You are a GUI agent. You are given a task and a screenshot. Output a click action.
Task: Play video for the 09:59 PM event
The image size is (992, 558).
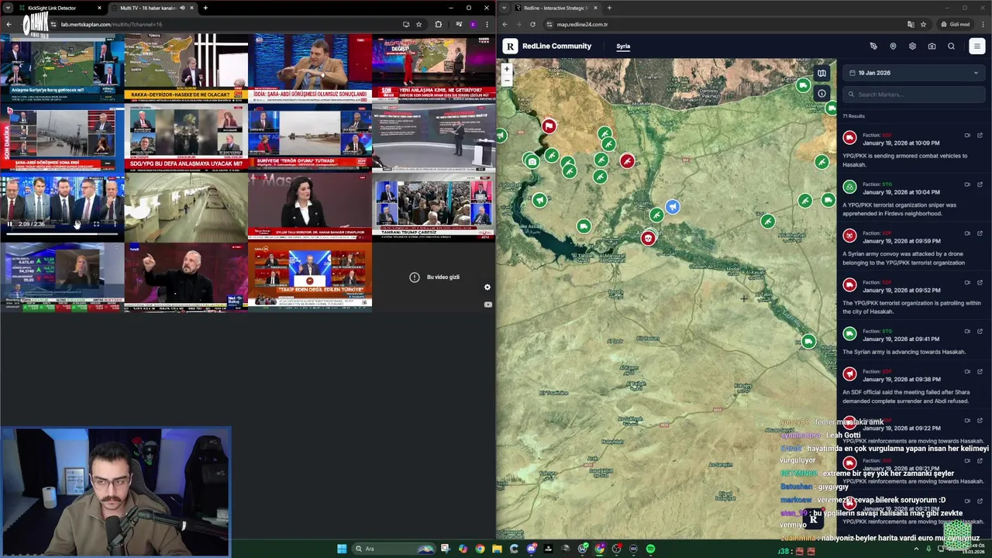click(x=967, y=233)
